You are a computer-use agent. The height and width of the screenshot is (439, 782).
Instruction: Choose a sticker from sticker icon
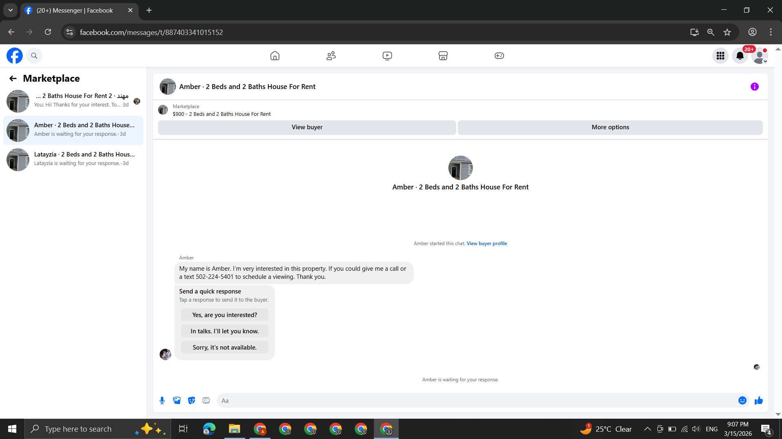pos(191,400)
